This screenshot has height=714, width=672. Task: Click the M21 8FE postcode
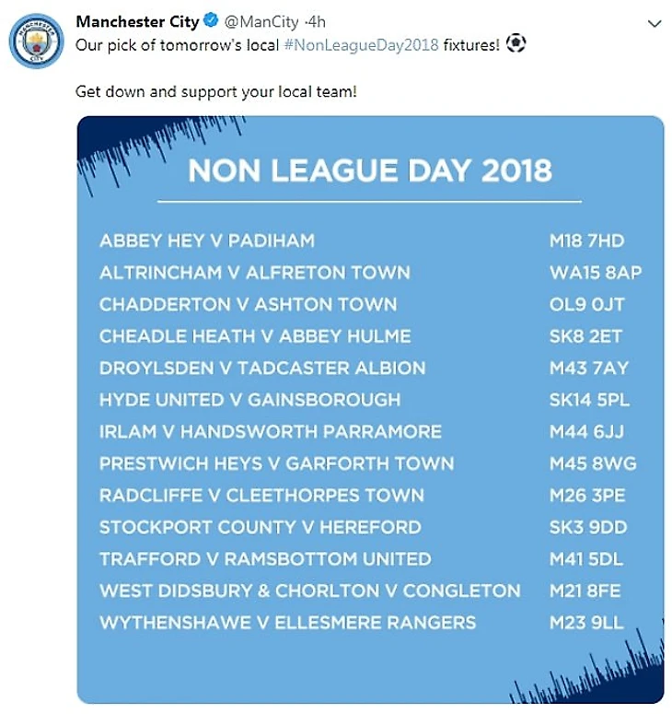click(x=585, y=591)
